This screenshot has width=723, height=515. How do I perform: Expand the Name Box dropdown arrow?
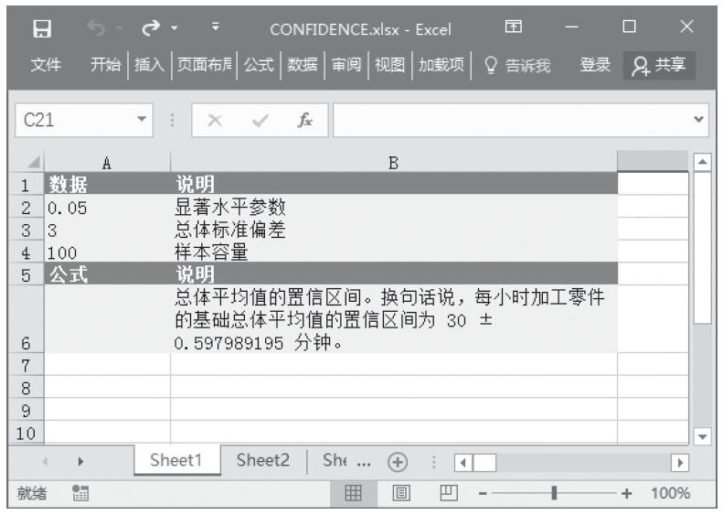[140, 121]
